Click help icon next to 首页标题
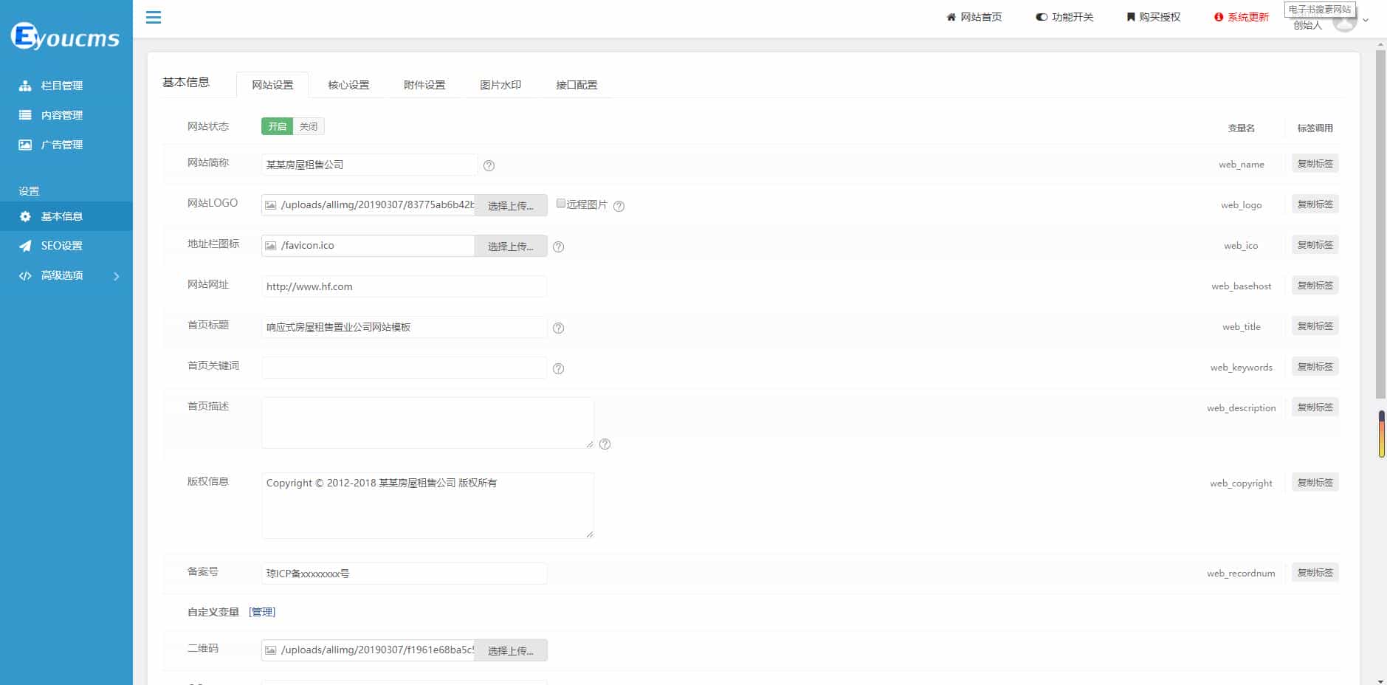Viewport: 1387px width, 685px height. click(558, 328)
